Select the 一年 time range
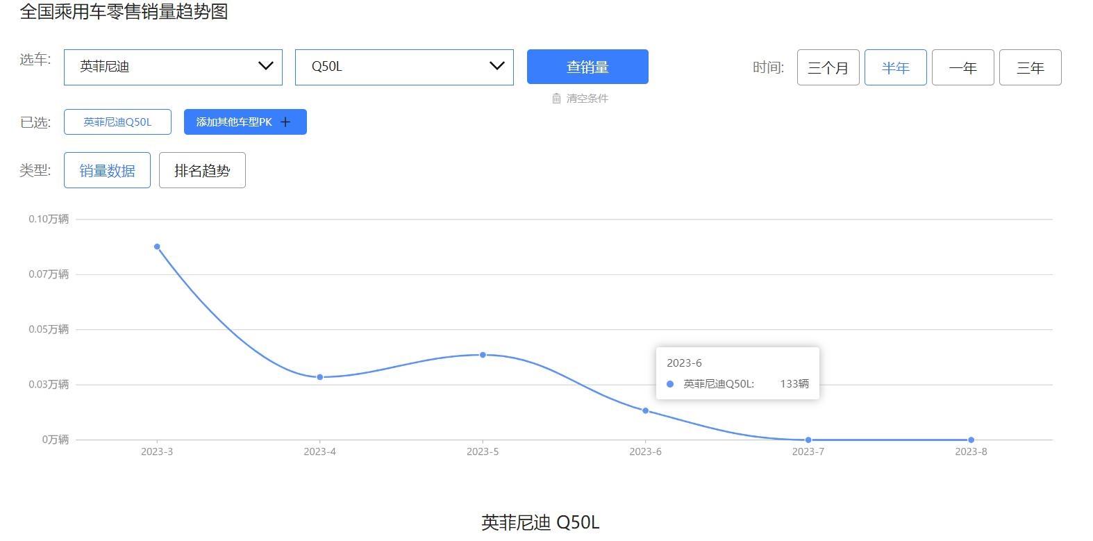The width and height of the screenshot is (1093, 541). (x=962, y=68)
